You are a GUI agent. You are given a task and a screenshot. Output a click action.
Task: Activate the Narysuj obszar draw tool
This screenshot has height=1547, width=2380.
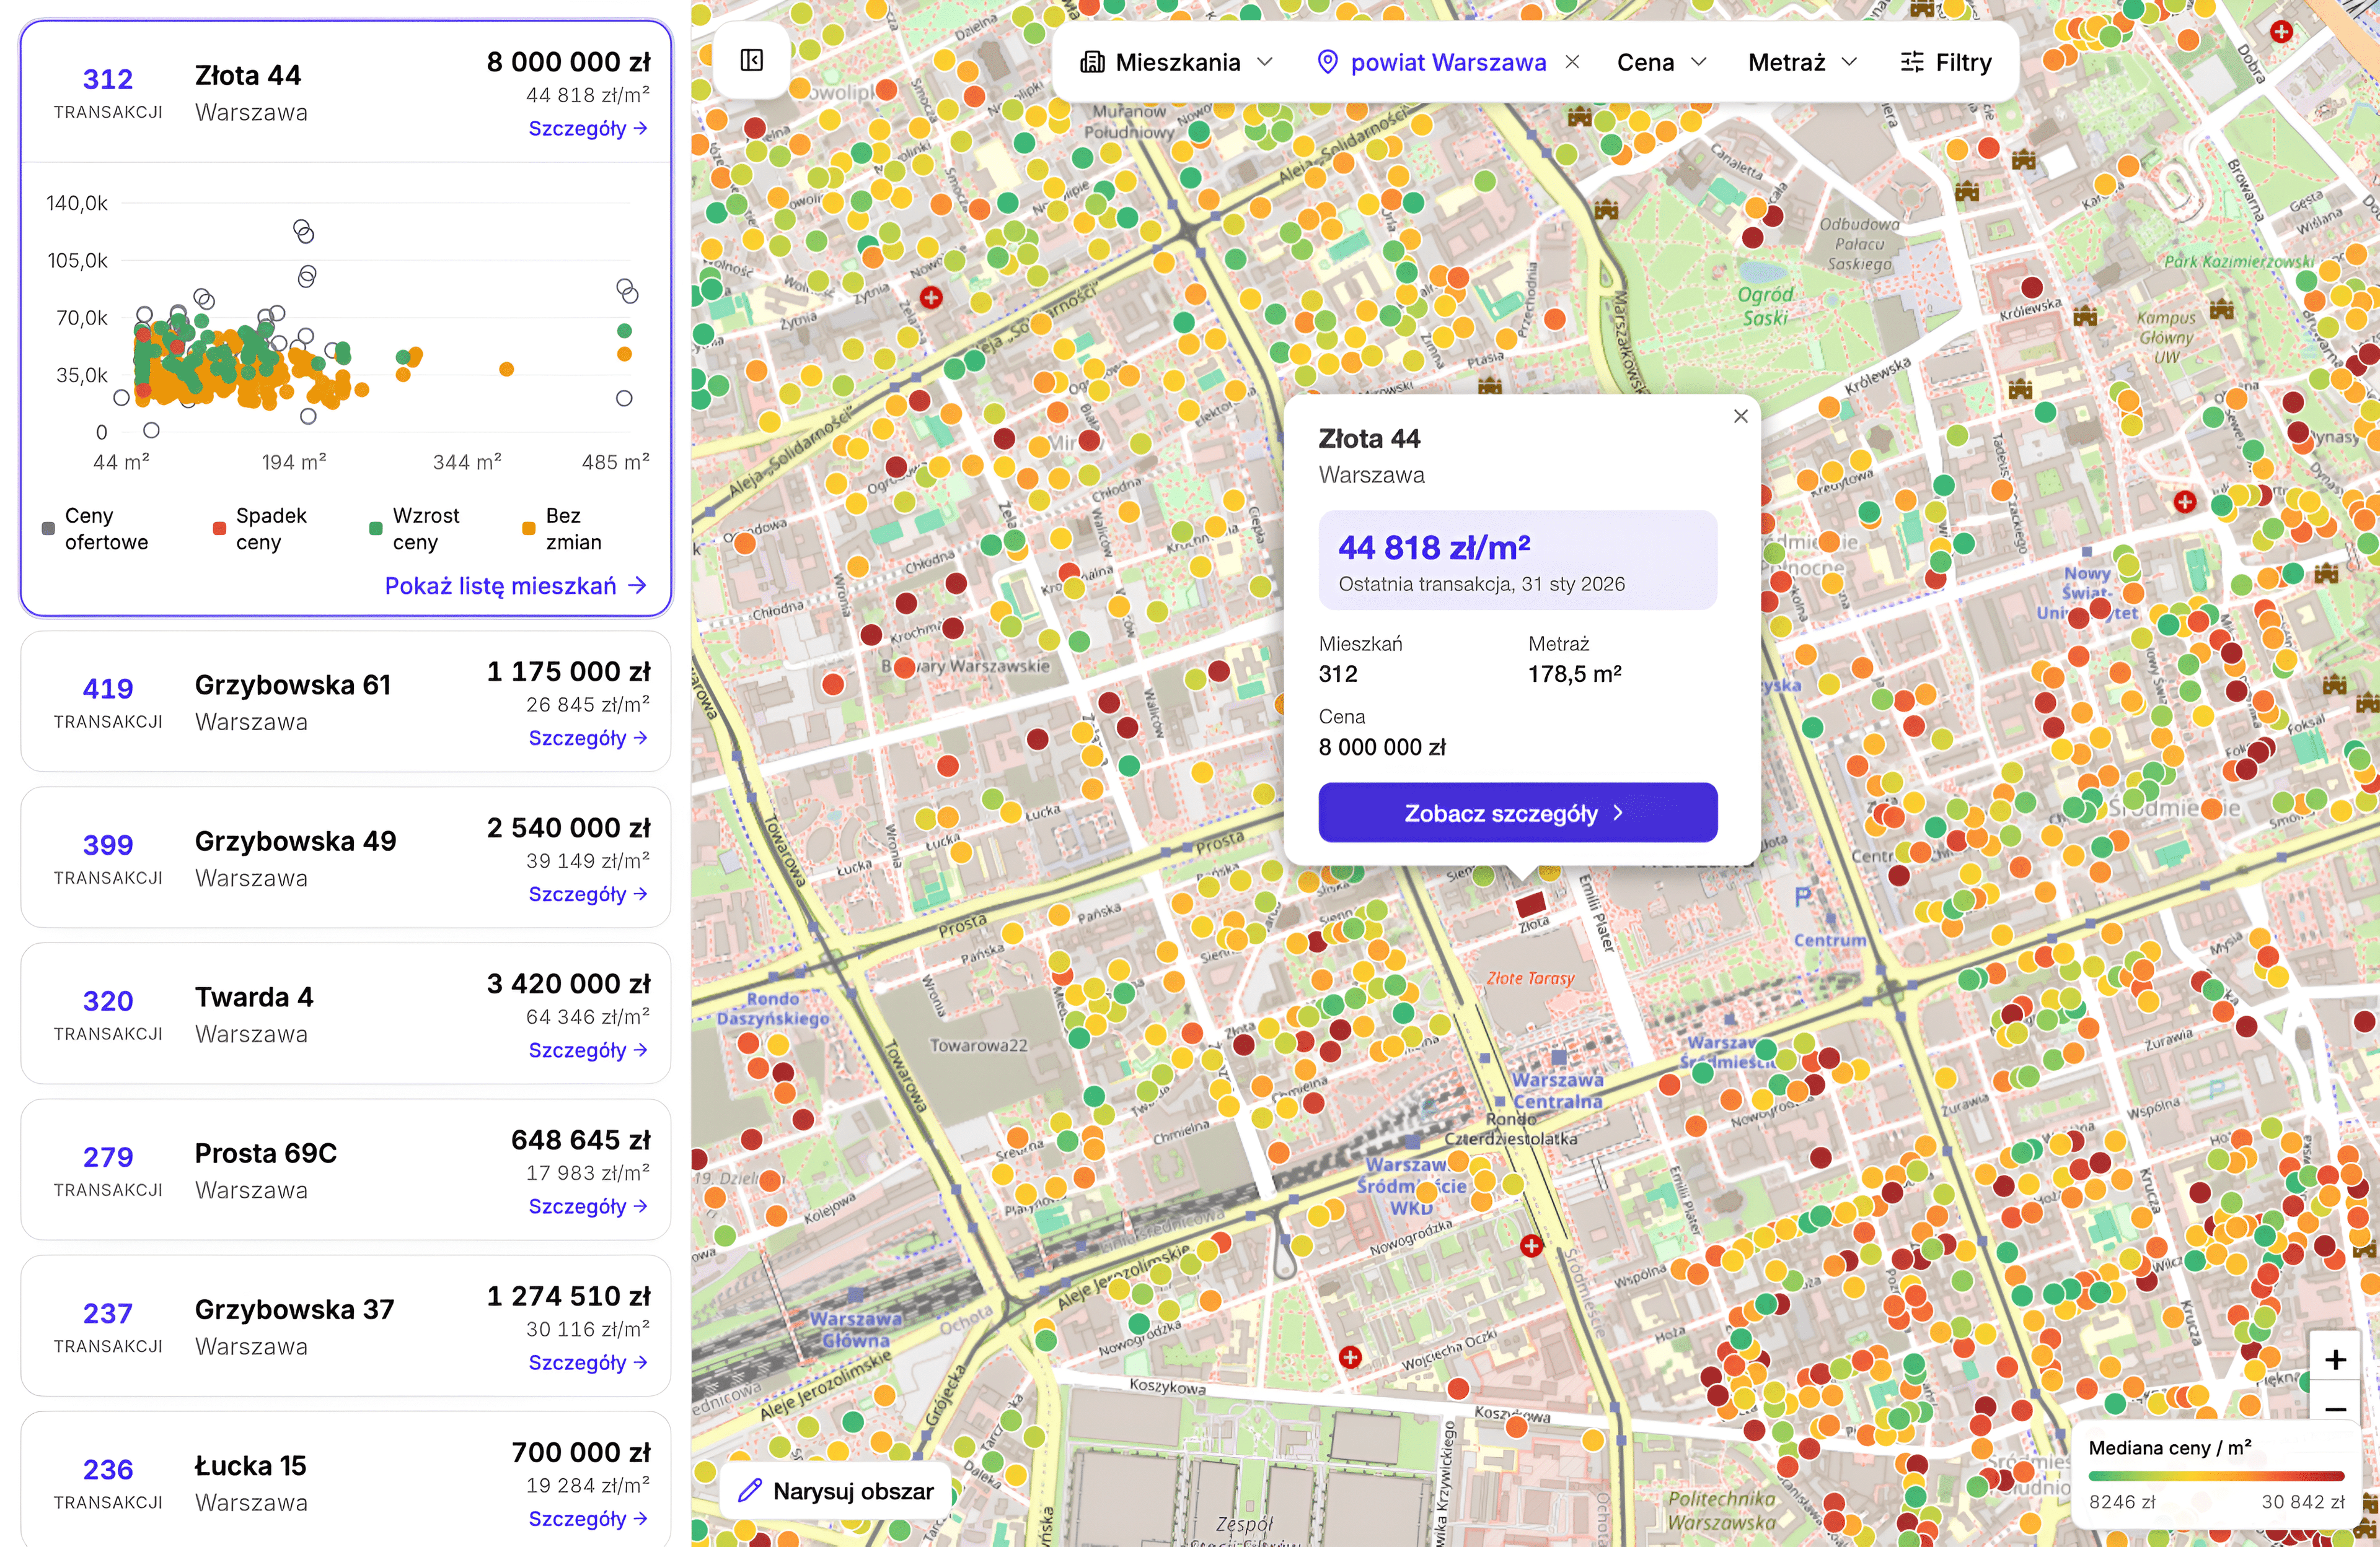(x=835, y=1491)
